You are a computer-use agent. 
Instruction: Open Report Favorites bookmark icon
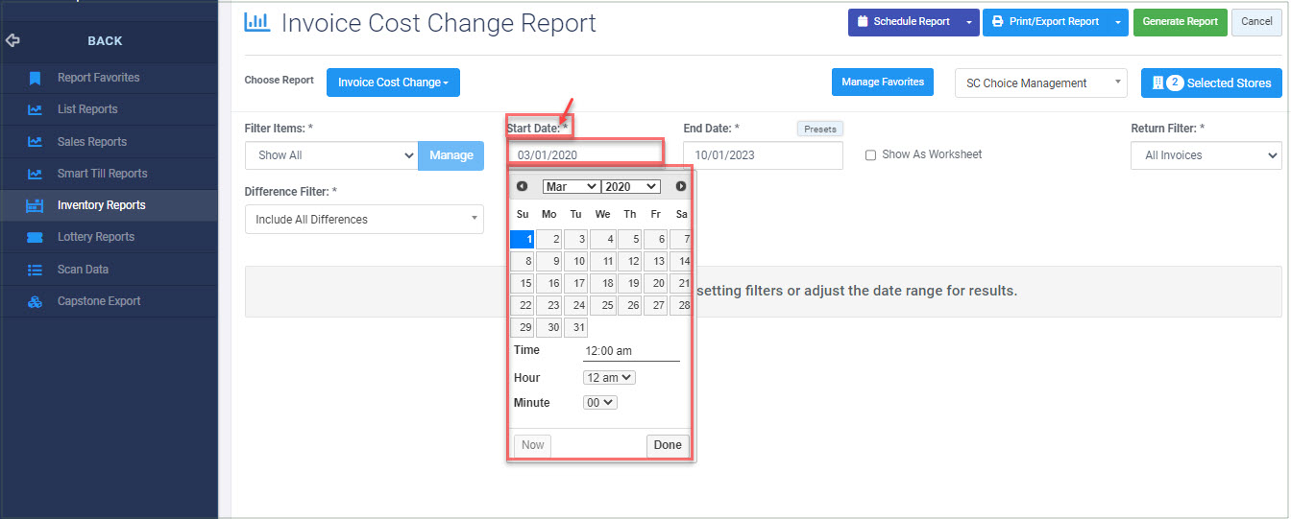[x=35, y=78]
